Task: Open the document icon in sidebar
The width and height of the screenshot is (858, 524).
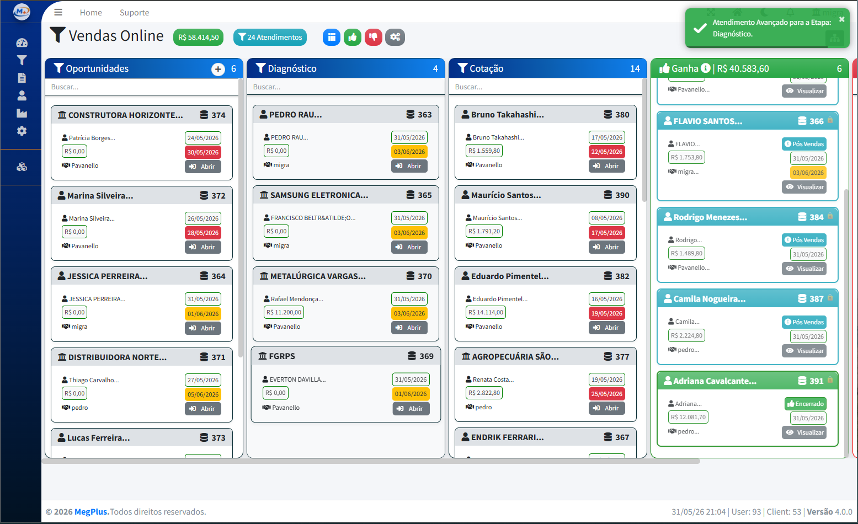Action: click(22, 78)
